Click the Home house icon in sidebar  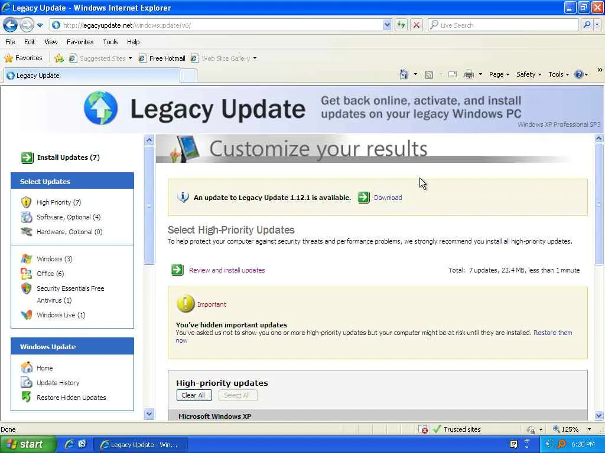[x=26, y=368]
